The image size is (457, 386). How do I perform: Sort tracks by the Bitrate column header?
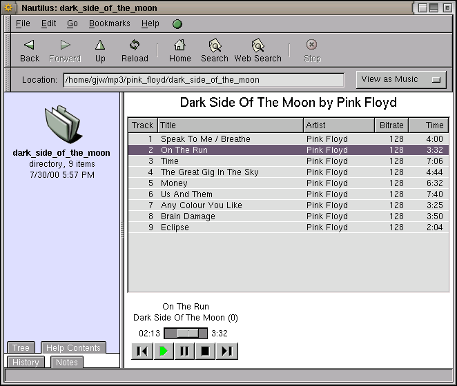(391, 125)
